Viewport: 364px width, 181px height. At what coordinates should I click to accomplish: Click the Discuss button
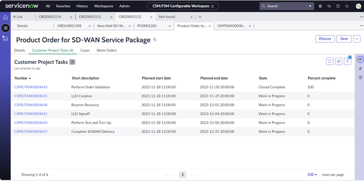325,39
